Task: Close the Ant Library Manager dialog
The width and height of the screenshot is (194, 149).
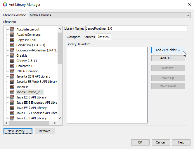Action: click(189, 5)
